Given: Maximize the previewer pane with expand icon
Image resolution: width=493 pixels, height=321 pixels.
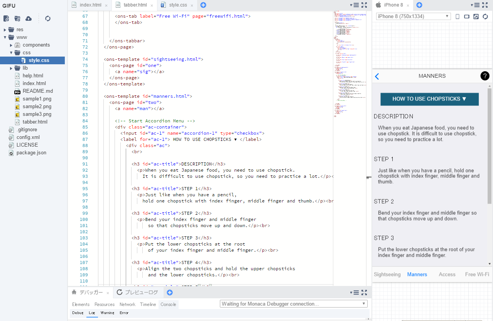Looking at the screenshot, I should pos(485,5).
